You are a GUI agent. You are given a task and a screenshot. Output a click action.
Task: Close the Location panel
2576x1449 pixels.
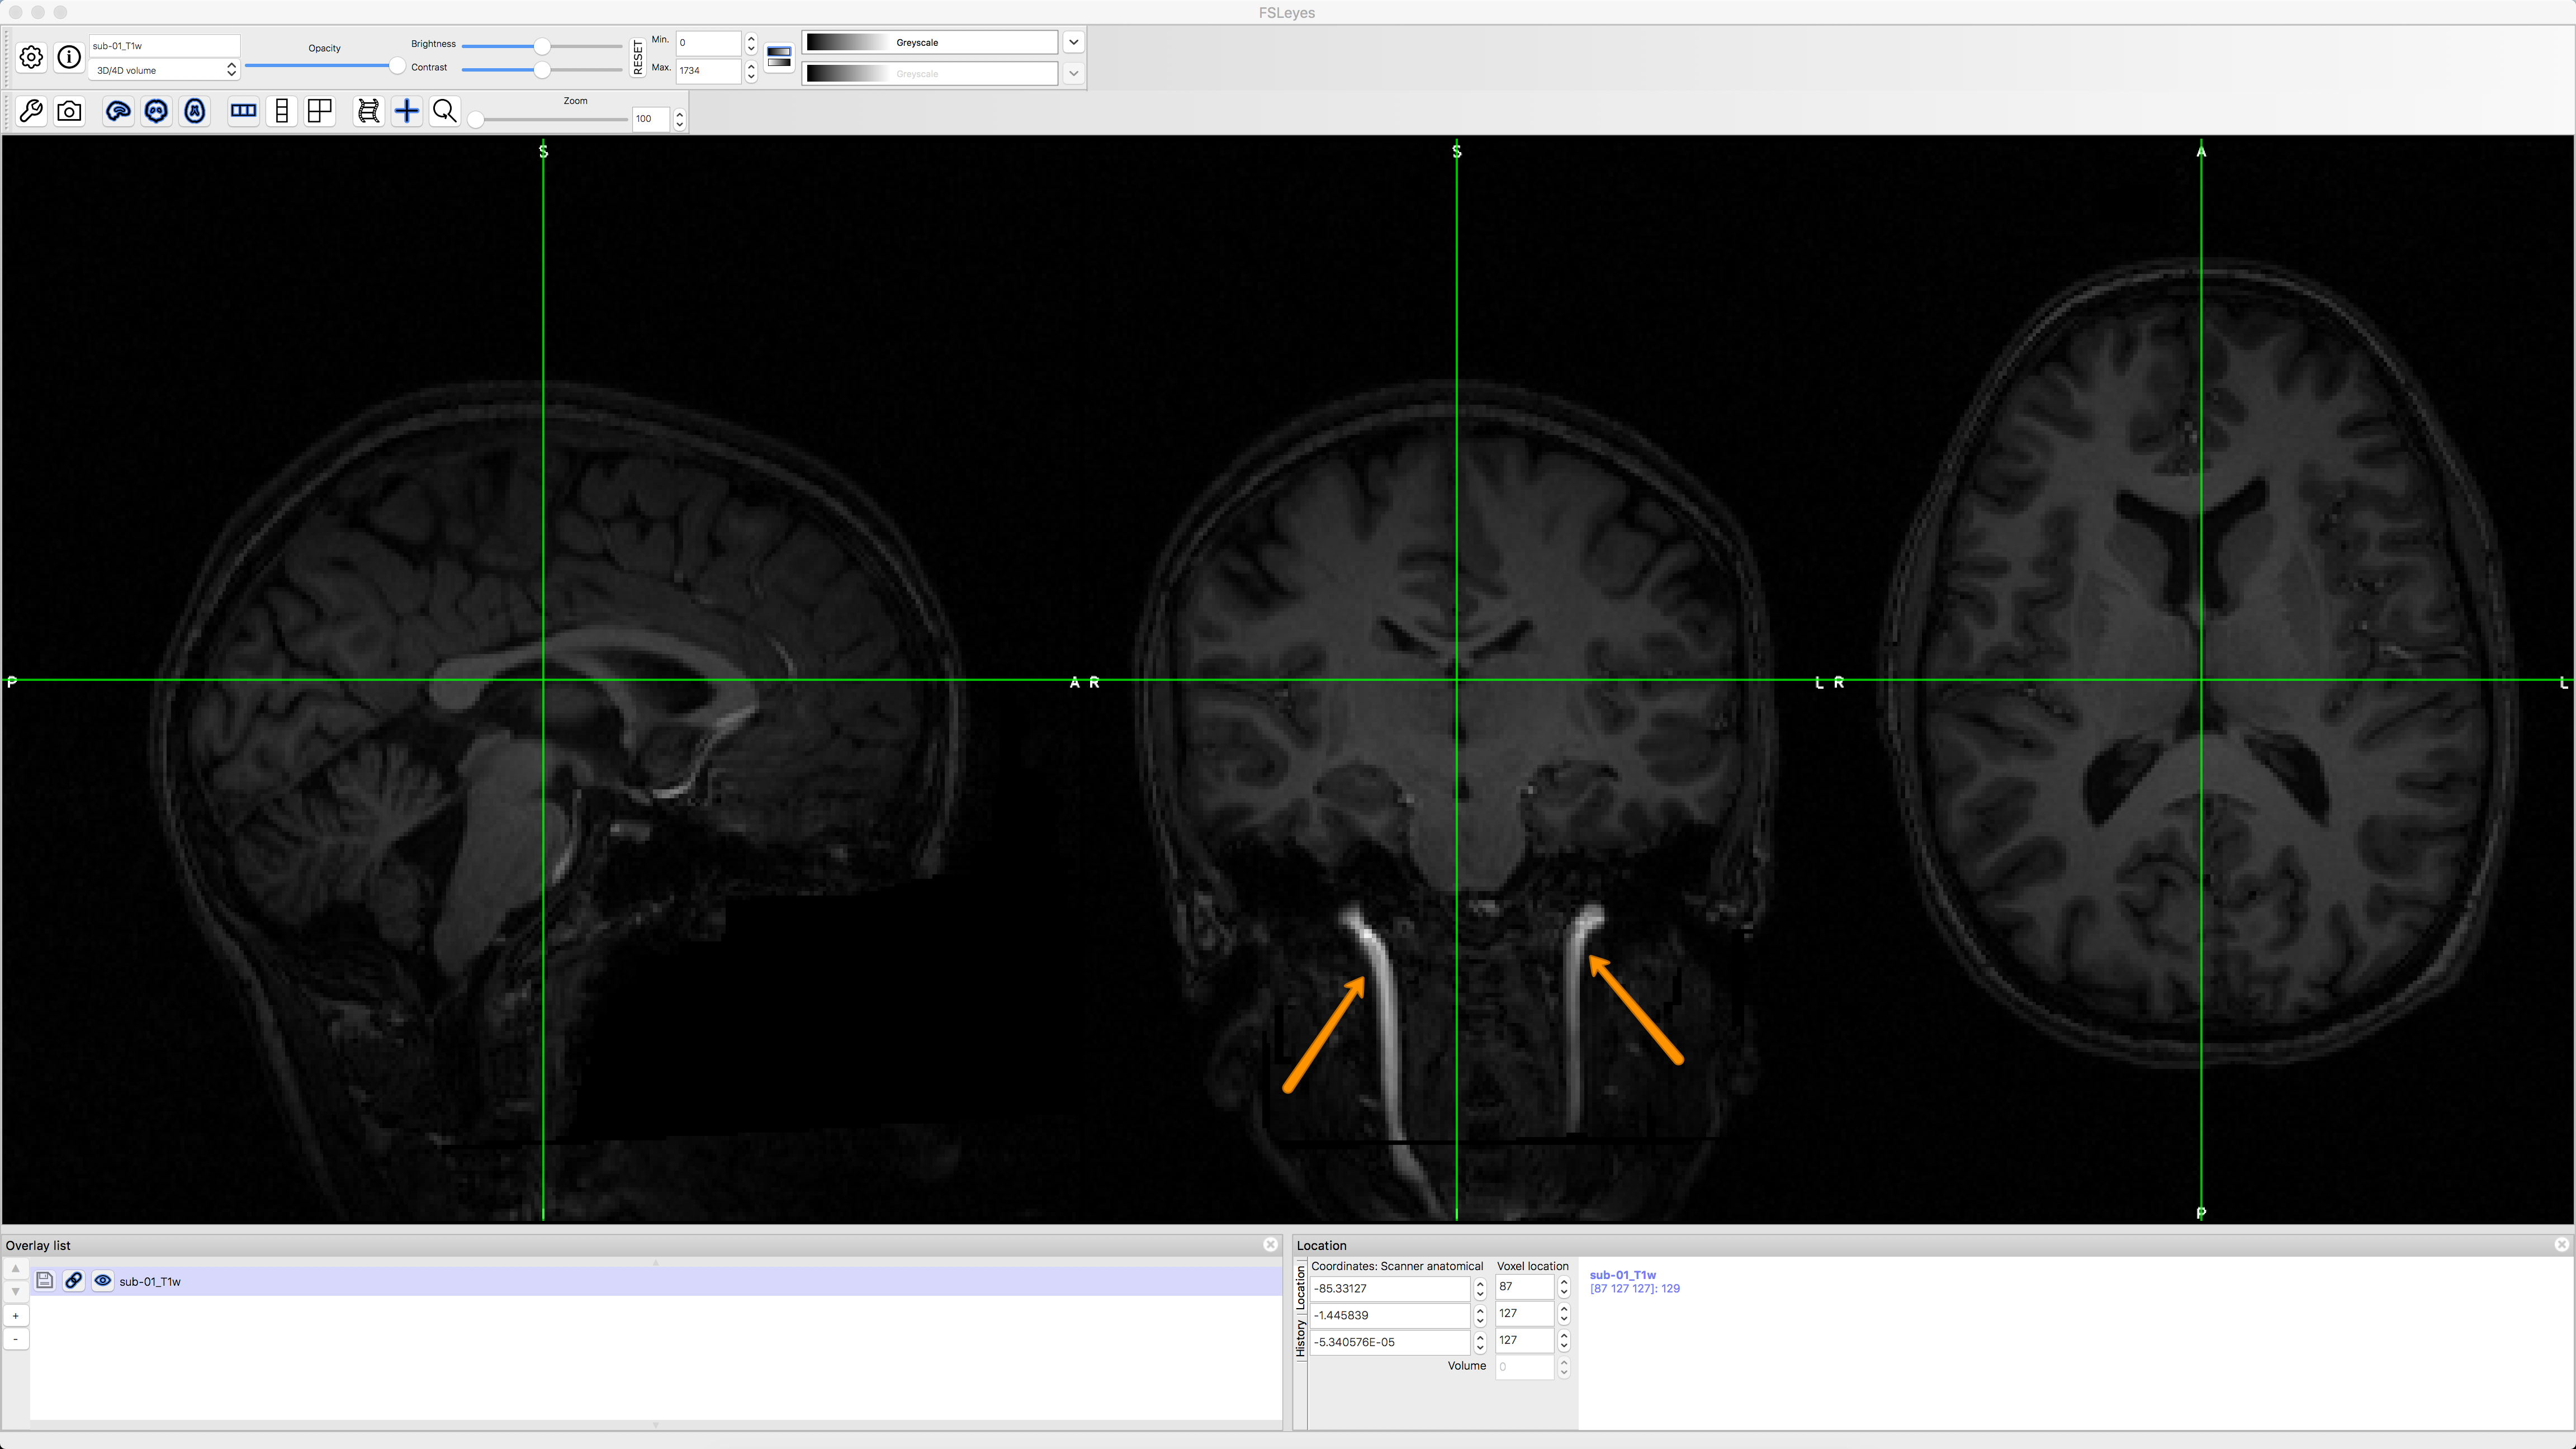pyautogui.click(x=2561, y=1244)
